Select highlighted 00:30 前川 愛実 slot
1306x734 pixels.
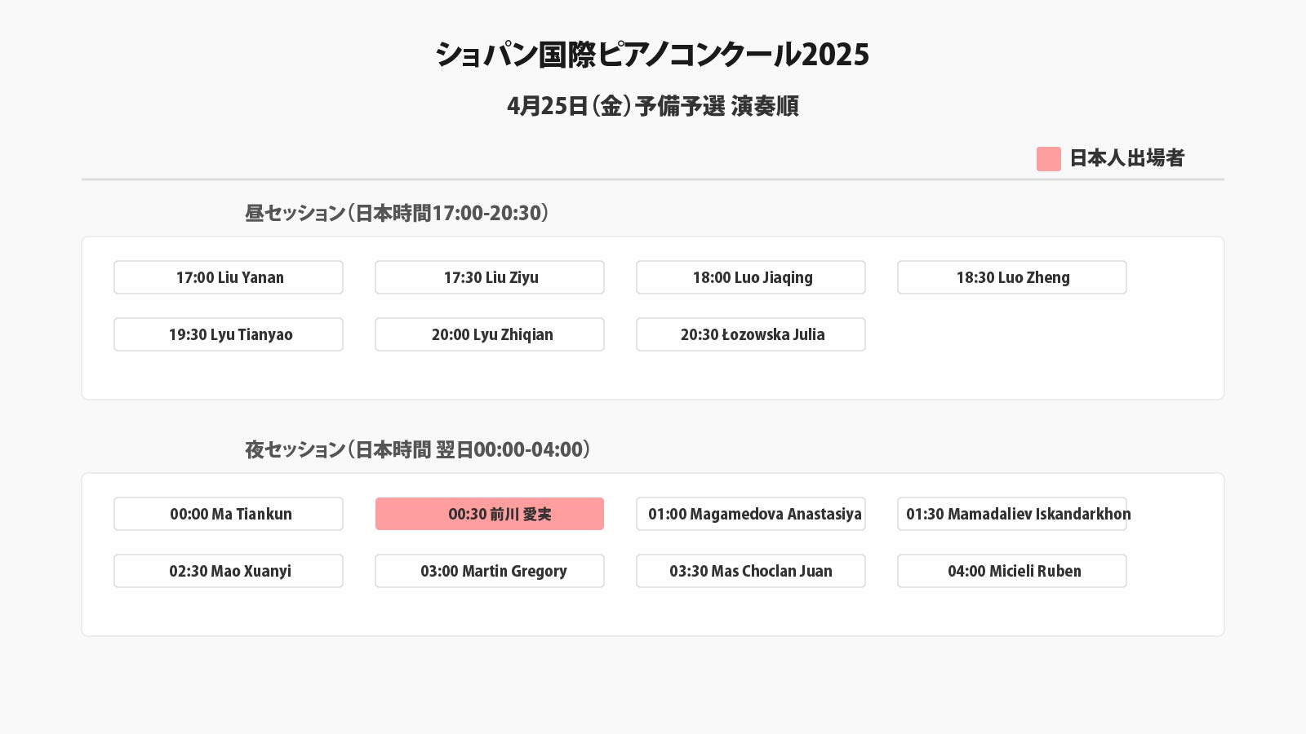pyautogui.click(x=490, y=514)
